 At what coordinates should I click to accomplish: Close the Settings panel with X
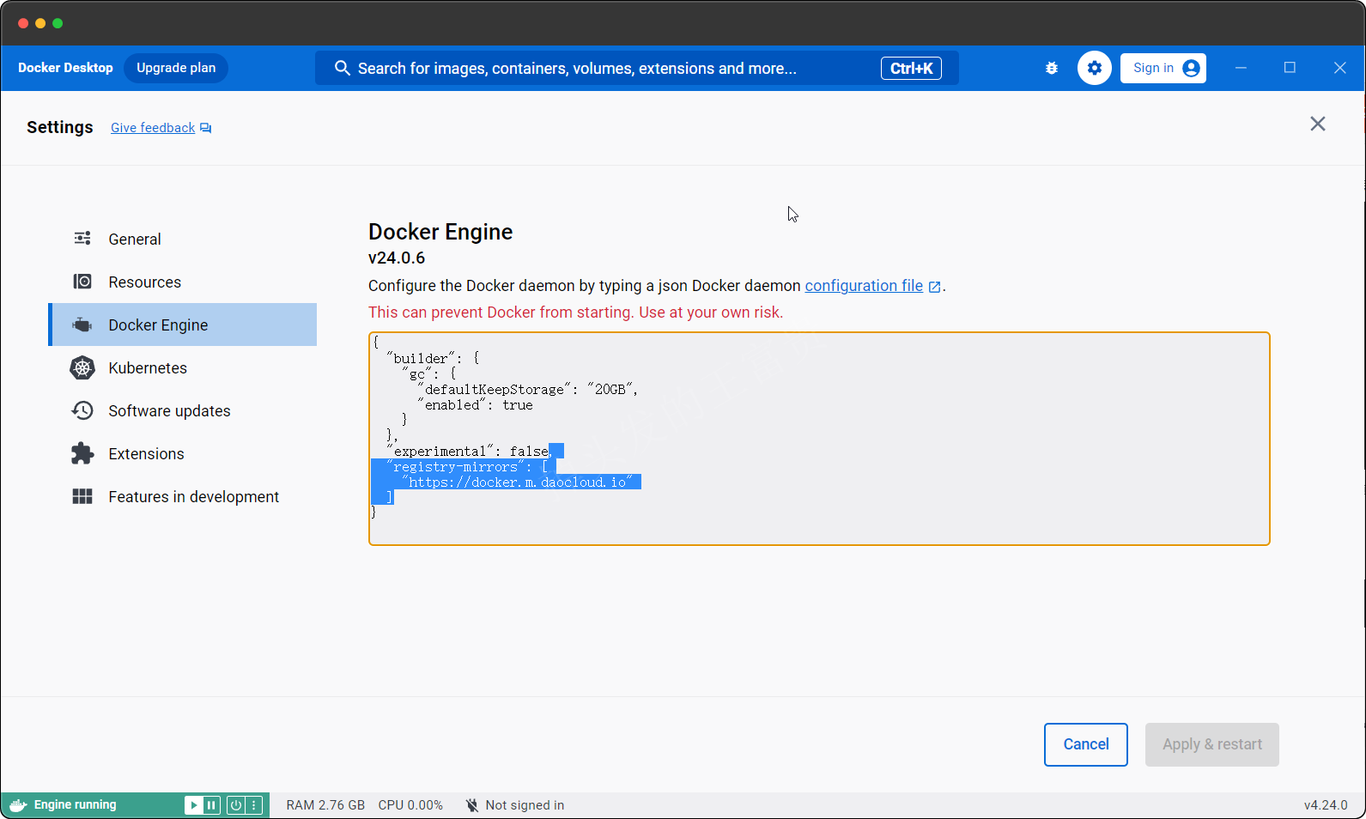[1318, 124]
